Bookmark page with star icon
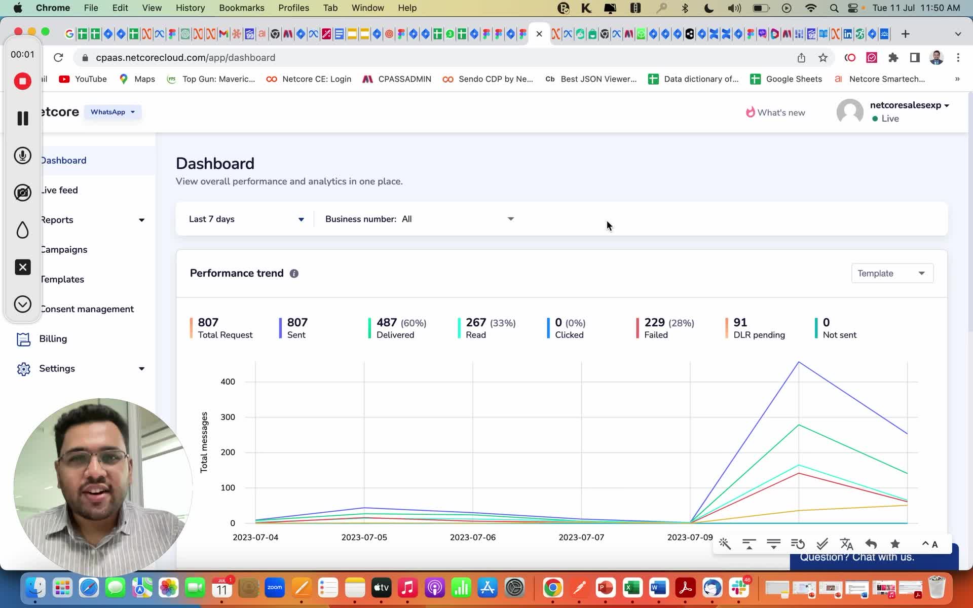 point(823,58)
